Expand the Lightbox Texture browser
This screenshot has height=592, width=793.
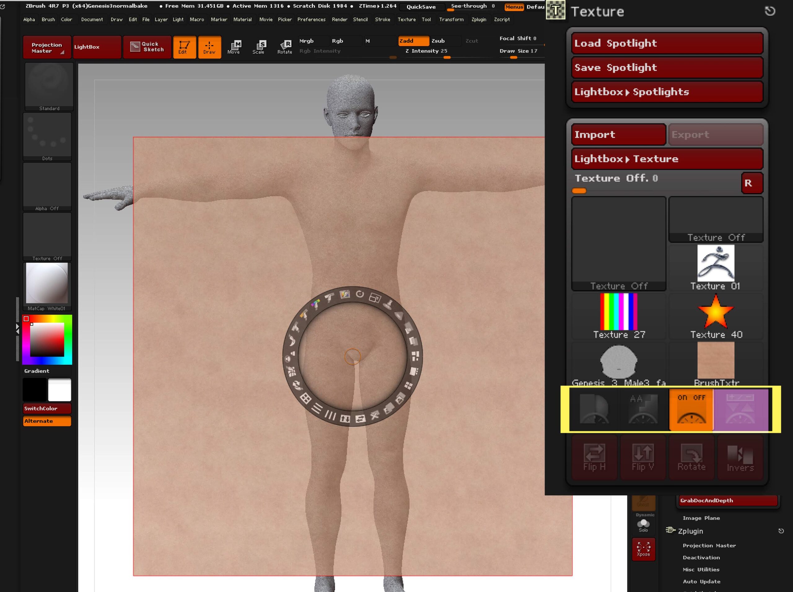(x=667, y=159)
